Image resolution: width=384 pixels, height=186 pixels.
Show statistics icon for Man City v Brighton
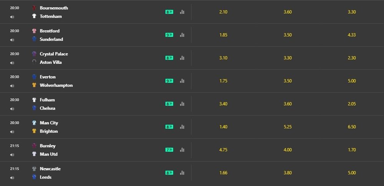[x=182, y=127]
